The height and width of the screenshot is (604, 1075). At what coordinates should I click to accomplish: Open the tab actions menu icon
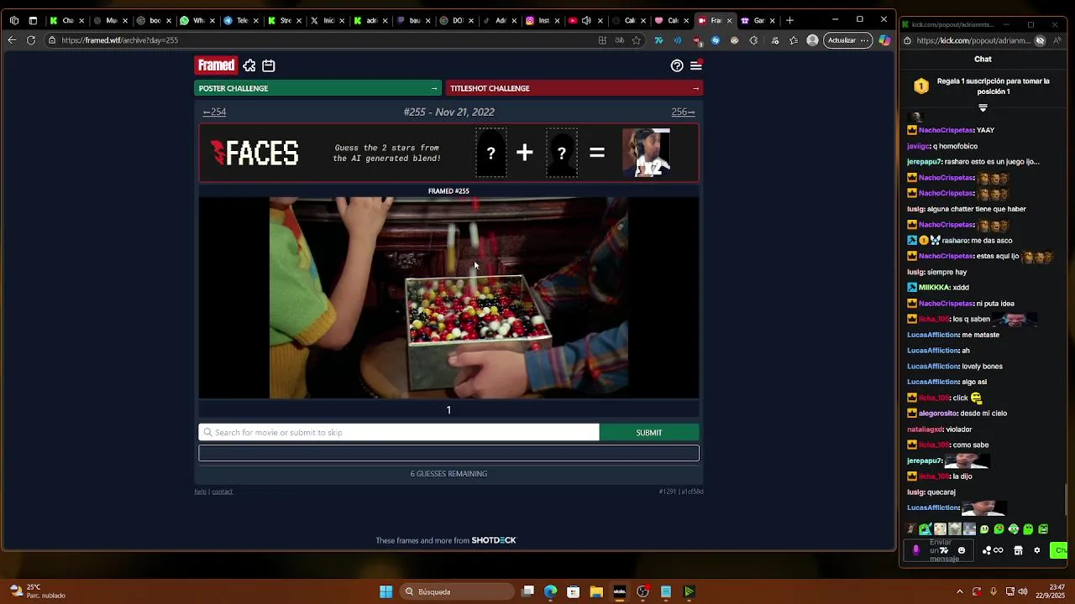pos(33,20)
